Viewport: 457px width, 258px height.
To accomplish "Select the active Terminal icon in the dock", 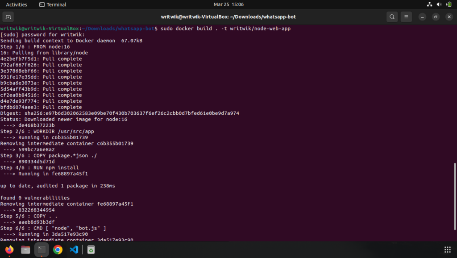I will [42, 250].
